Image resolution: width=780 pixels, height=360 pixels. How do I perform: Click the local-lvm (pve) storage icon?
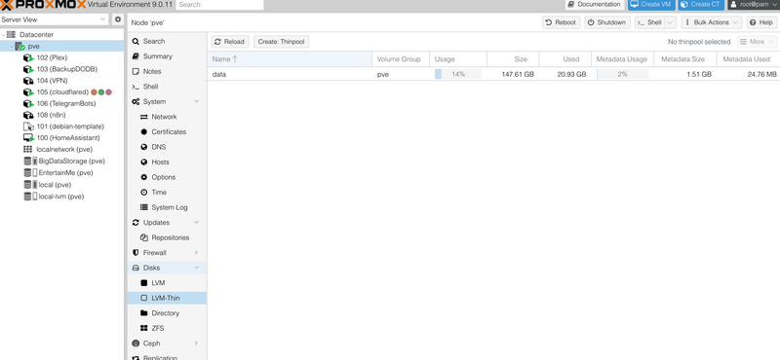(x=30, y=197)
